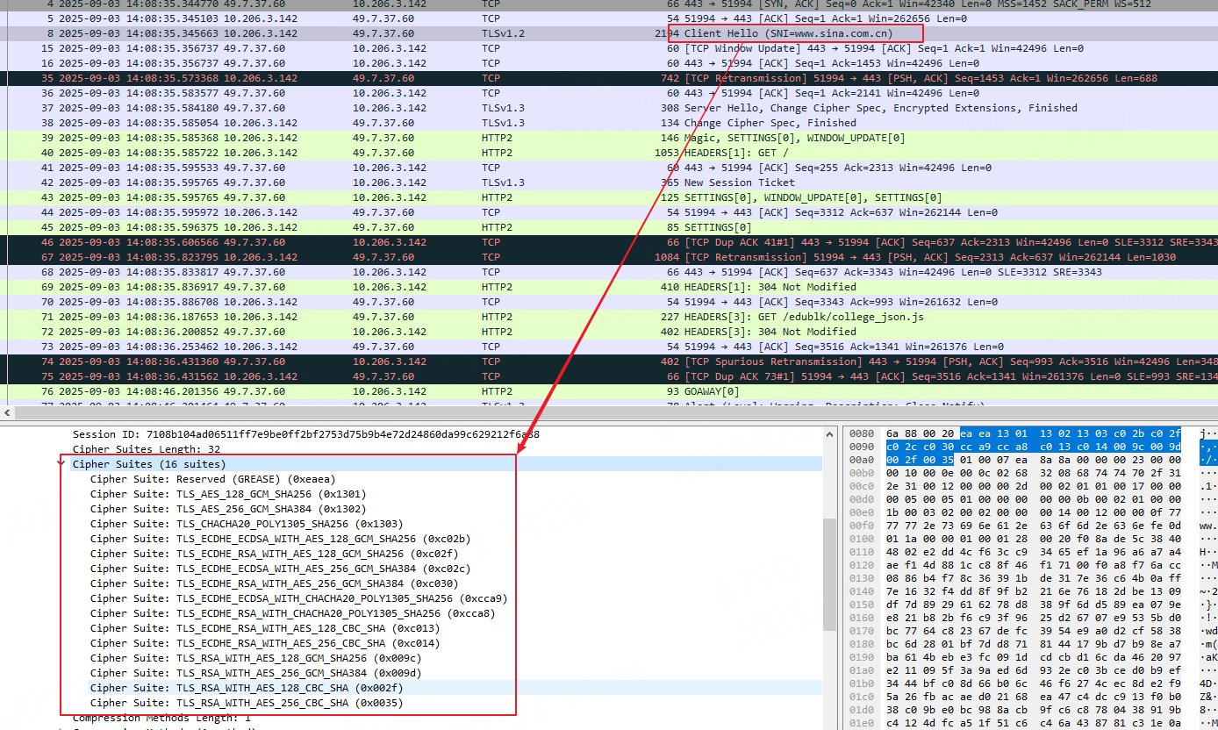Collapse the Cipher Suites (16 suites) tree node
1218x730 pixels.
62,463
